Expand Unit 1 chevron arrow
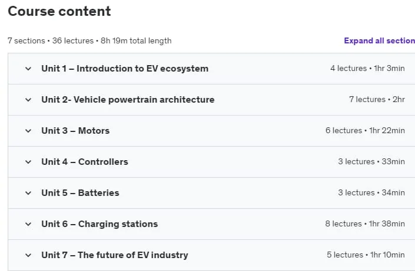Screen dimensions: 415x271 (28, 69)
